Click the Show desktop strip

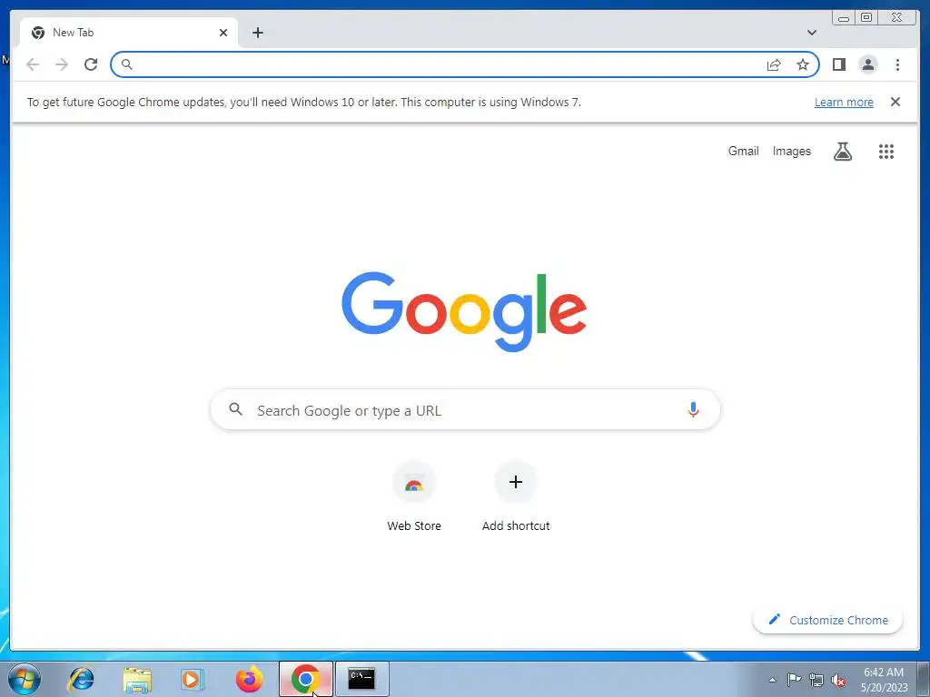coord(924,679)
